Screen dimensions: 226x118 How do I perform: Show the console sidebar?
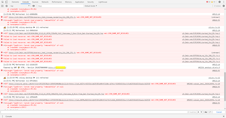pos(2,6)
